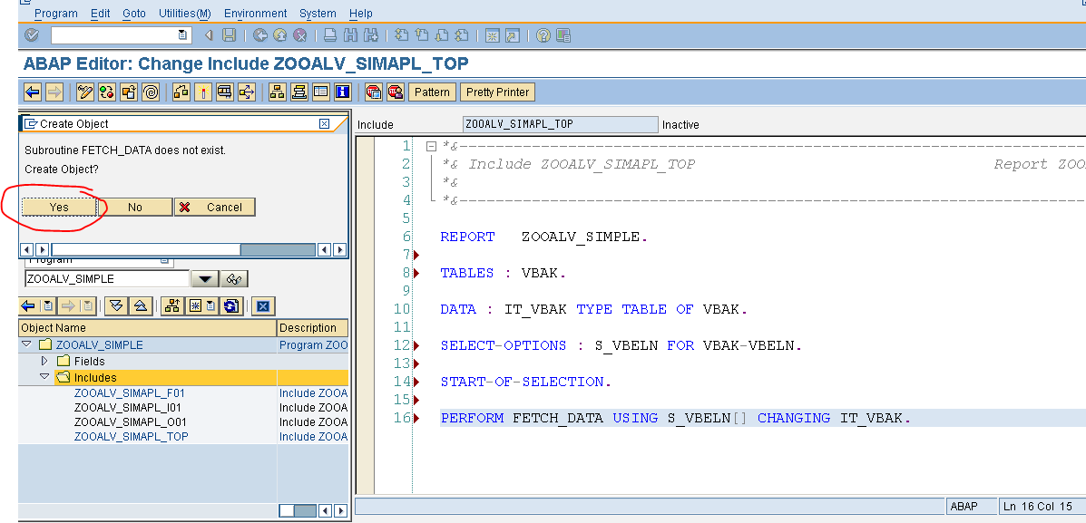Cancel the Create Object dialog

point(215,207)
